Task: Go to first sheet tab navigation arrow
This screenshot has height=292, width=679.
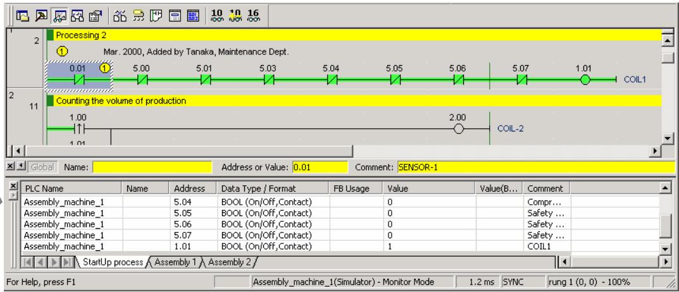Action: coord(27,262)
